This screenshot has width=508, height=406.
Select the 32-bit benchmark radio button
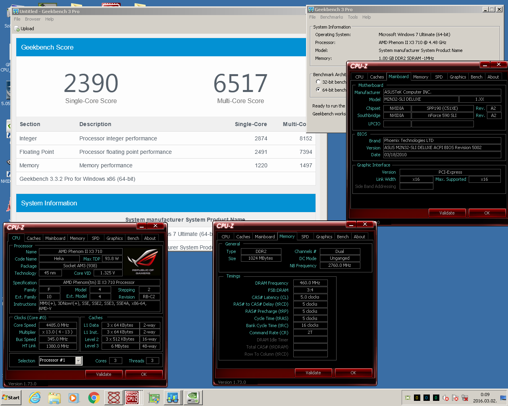[318, 82]
